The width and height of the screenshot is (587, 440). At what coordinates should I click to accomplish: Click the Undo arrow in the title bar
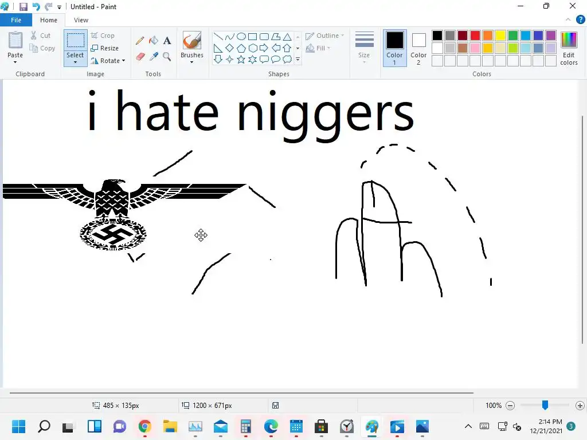36,7
